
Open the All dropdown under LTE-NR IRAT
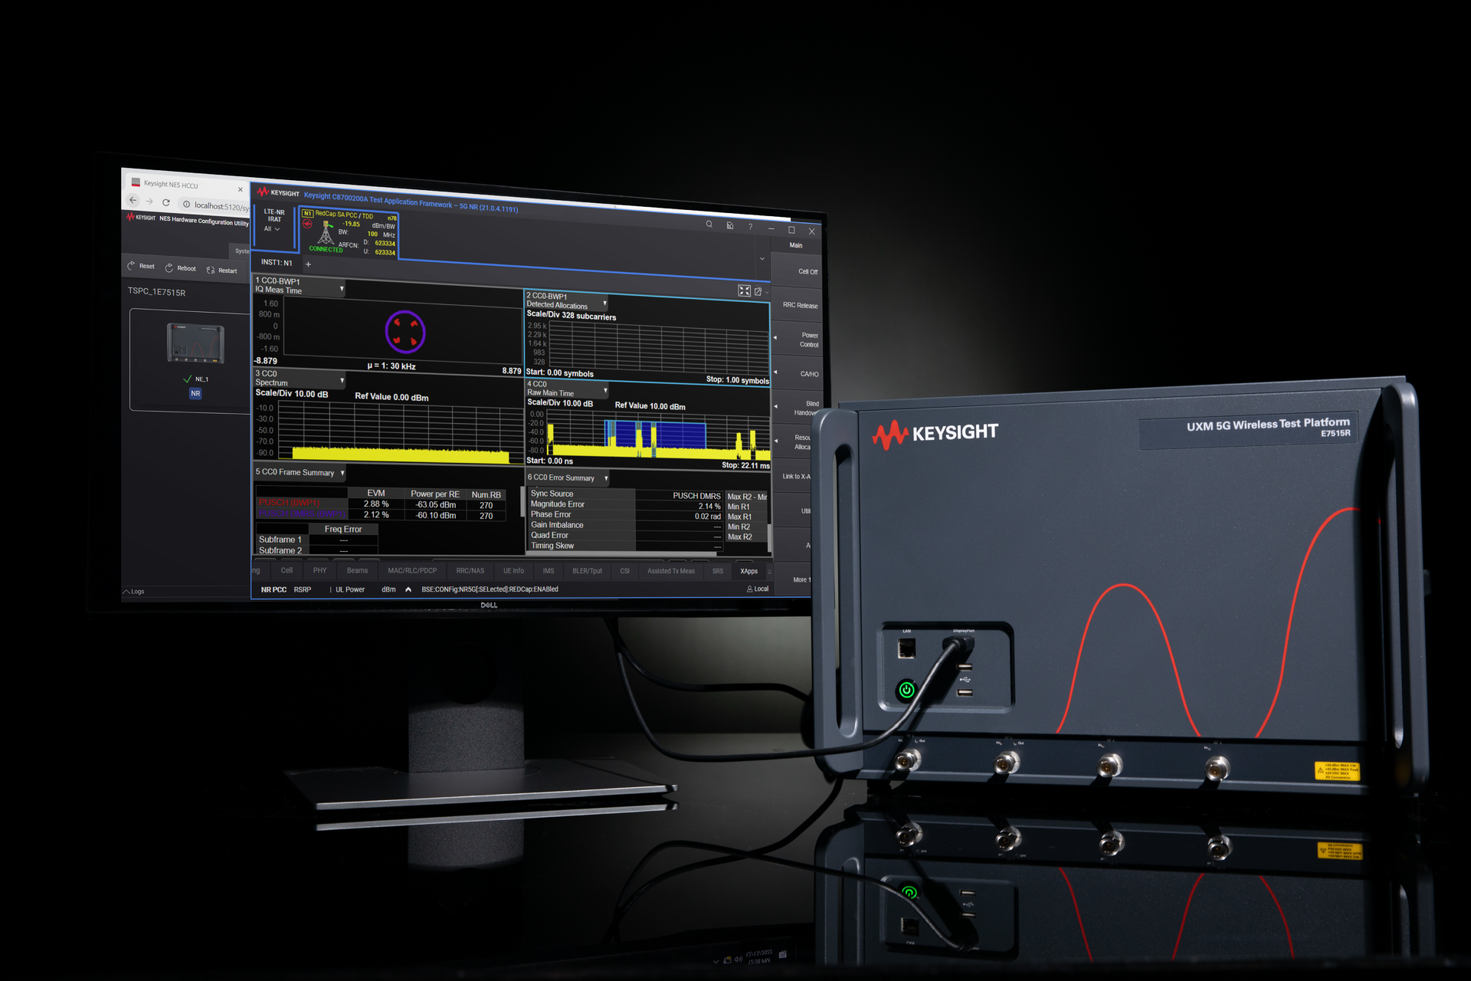click(x=273, y=229)
